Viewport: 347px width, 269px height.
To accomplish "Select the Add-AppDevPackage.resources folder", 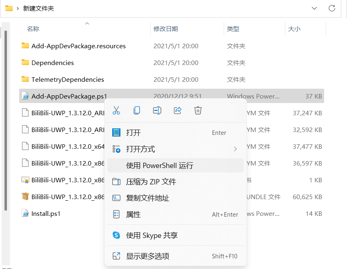I will pyautogui.click(x=78, y=46).
